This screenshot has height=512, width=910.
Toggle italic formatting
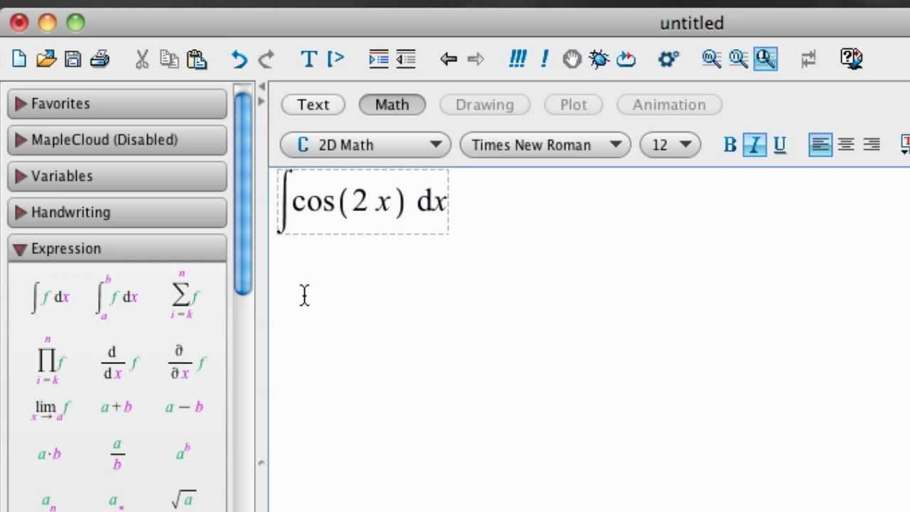click(x=754, y=145)
